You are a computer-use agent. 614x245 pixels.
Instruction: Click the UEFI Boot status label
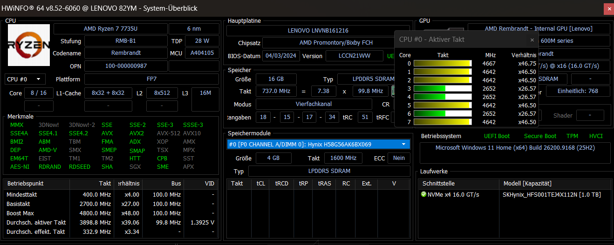(497, 136)
